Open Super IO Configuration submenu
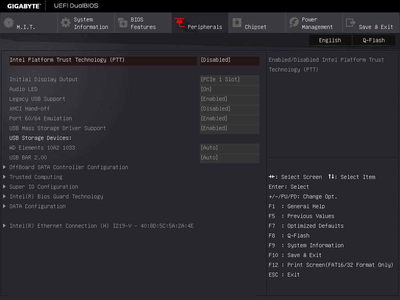400x300 pixels. (x=44, y=187)
